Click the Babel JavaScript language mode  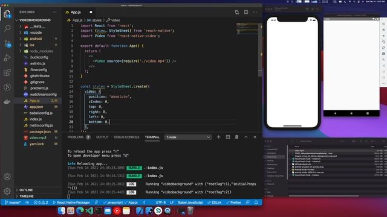(190, 203)
